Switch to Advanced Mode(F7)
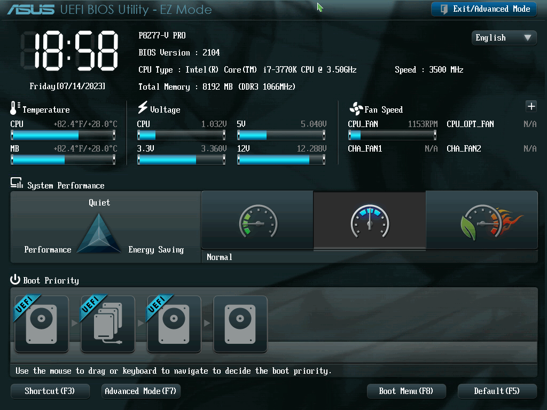Image resolution: width=547 pixels, height=410 pixels. point(140,391)
